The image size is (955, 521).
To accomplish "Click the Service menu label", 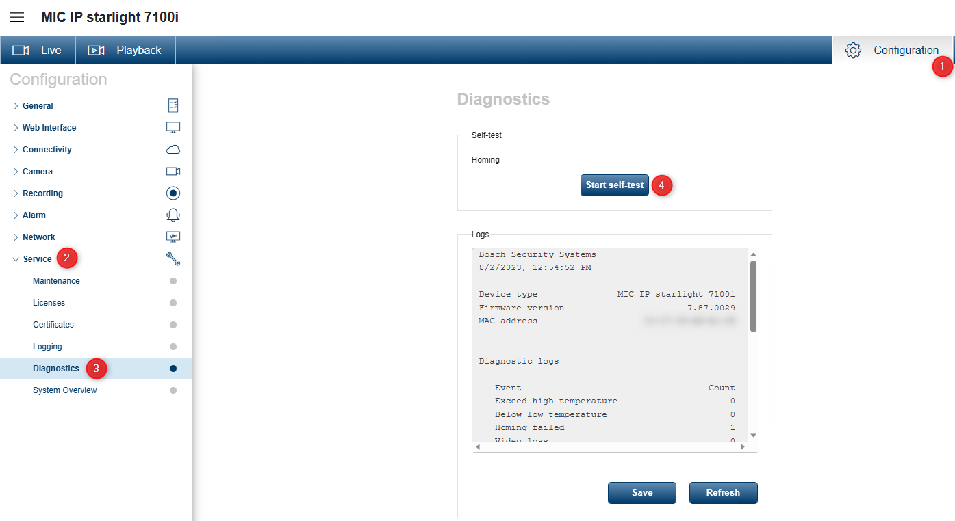I will click(x=38, y=259).
